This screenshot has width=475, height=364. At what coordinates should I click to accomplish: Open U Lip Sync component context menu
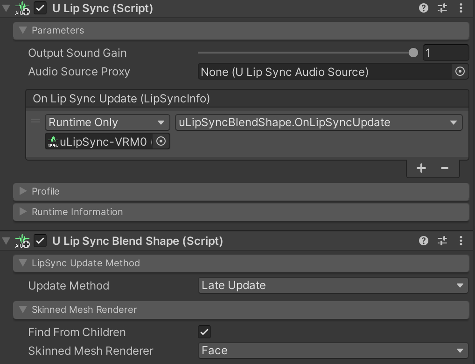(x=461, y=8)
